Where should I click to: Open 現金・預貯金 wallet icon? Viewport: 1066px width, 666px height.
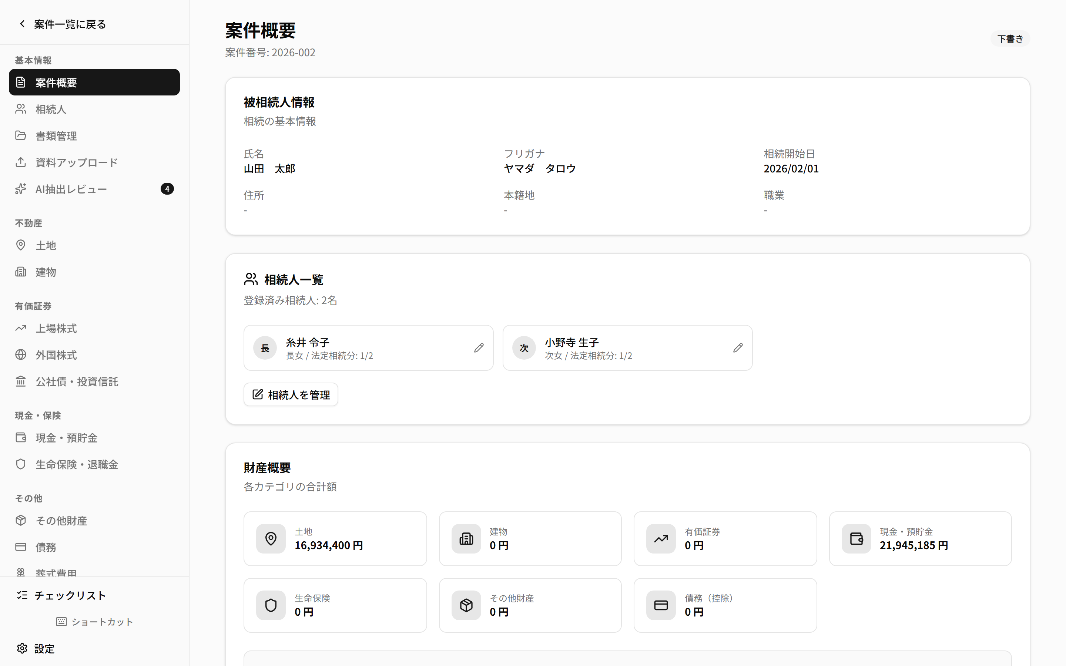21,437
